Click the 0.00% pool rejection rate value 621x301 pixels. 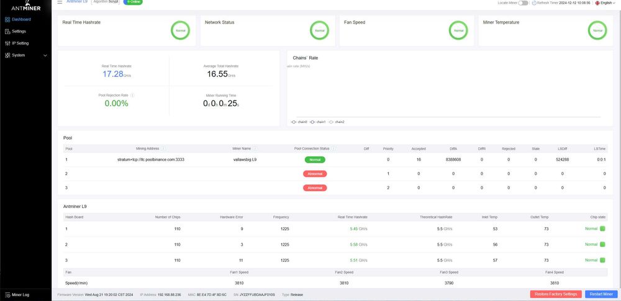click(117, 104)
